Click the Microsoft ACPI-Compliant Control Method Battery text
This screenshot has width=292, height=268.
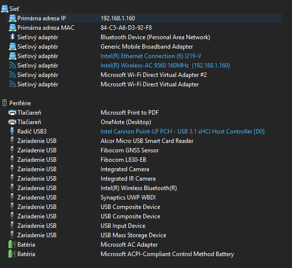point(167,254)
